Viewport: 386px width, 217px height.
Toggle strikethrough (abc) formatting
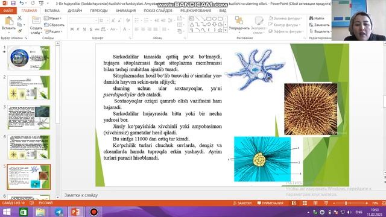click(97, 30)
